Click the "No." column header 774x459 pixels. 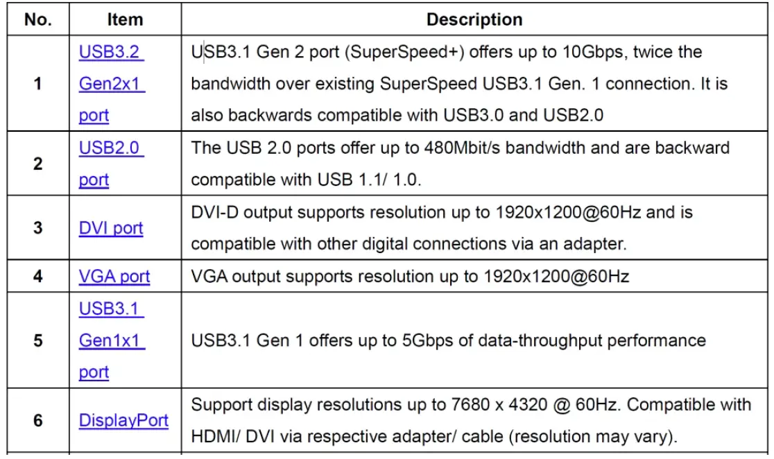click(38, 19)
